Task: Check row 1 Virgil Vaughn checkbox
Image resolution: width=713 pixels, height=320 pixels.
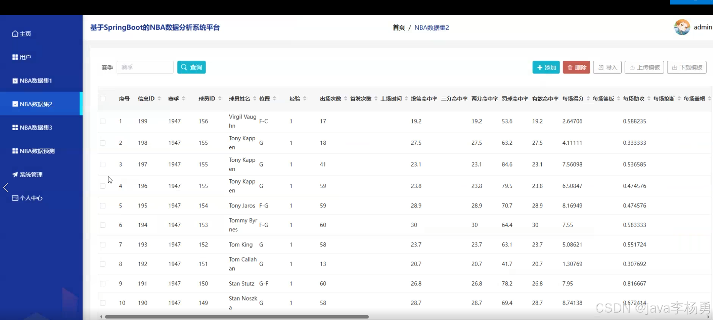Action: [x=103, y=121]
